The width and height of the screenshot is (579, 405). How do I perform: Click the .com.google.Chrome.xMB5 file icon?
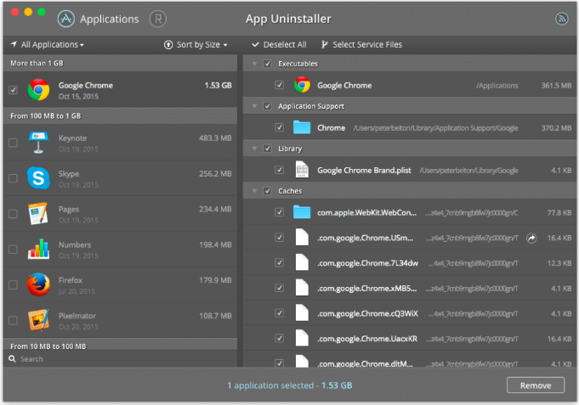coord(302,288)
